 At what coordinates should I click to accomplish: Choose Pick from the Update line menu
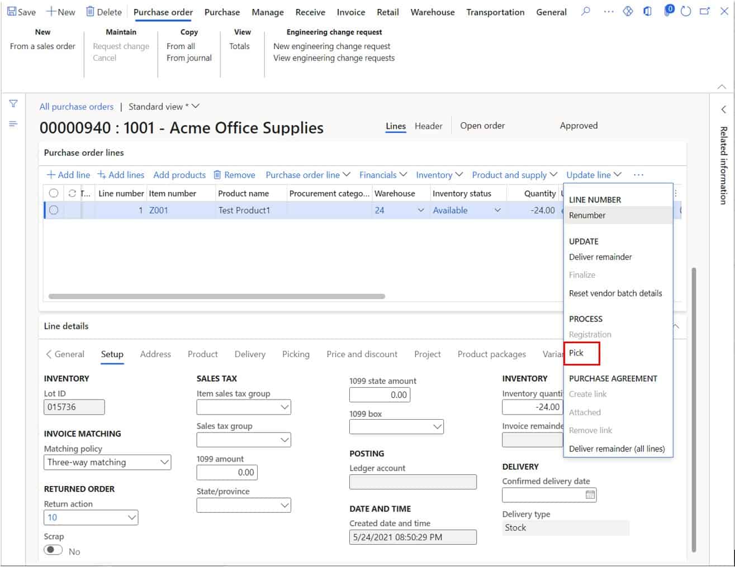coord(576,353)
